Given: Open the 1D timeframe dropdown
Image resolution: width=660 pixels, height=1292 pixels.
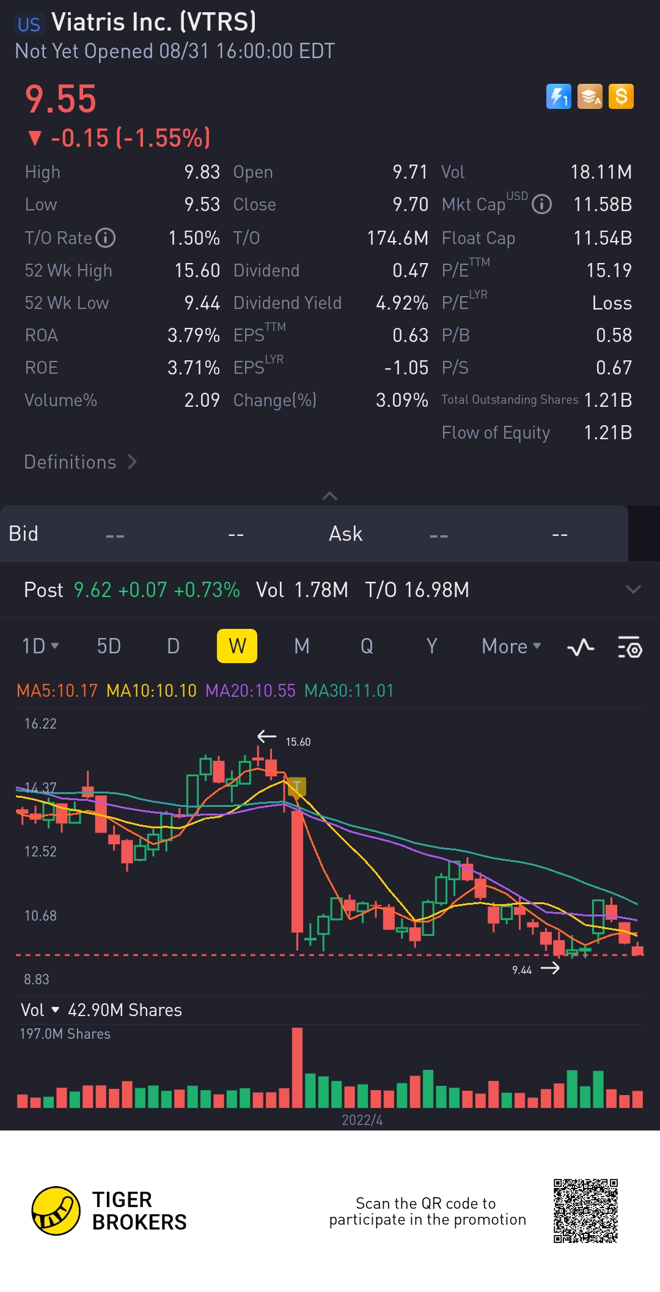Looking at the screenshot, I should point(40,646).
